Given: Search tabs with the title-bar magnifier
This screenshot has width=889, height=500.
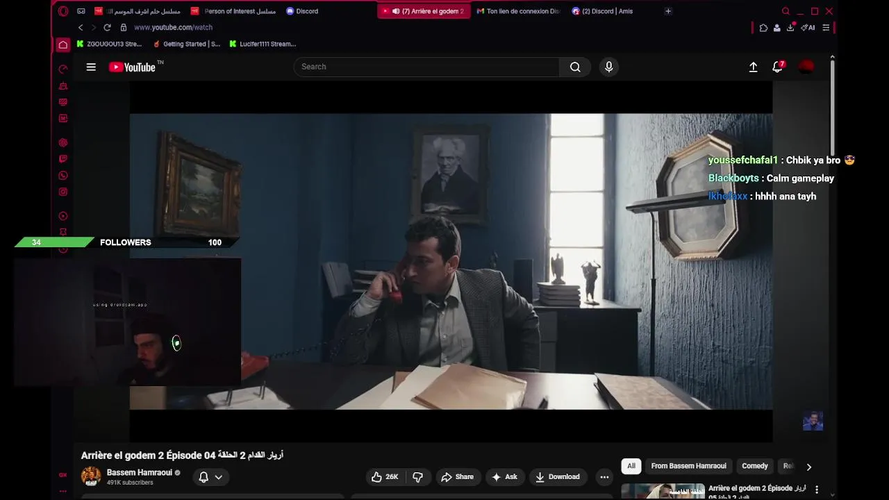Looking at the screenshot, I should pyautogui.click(x=786, y=11).
